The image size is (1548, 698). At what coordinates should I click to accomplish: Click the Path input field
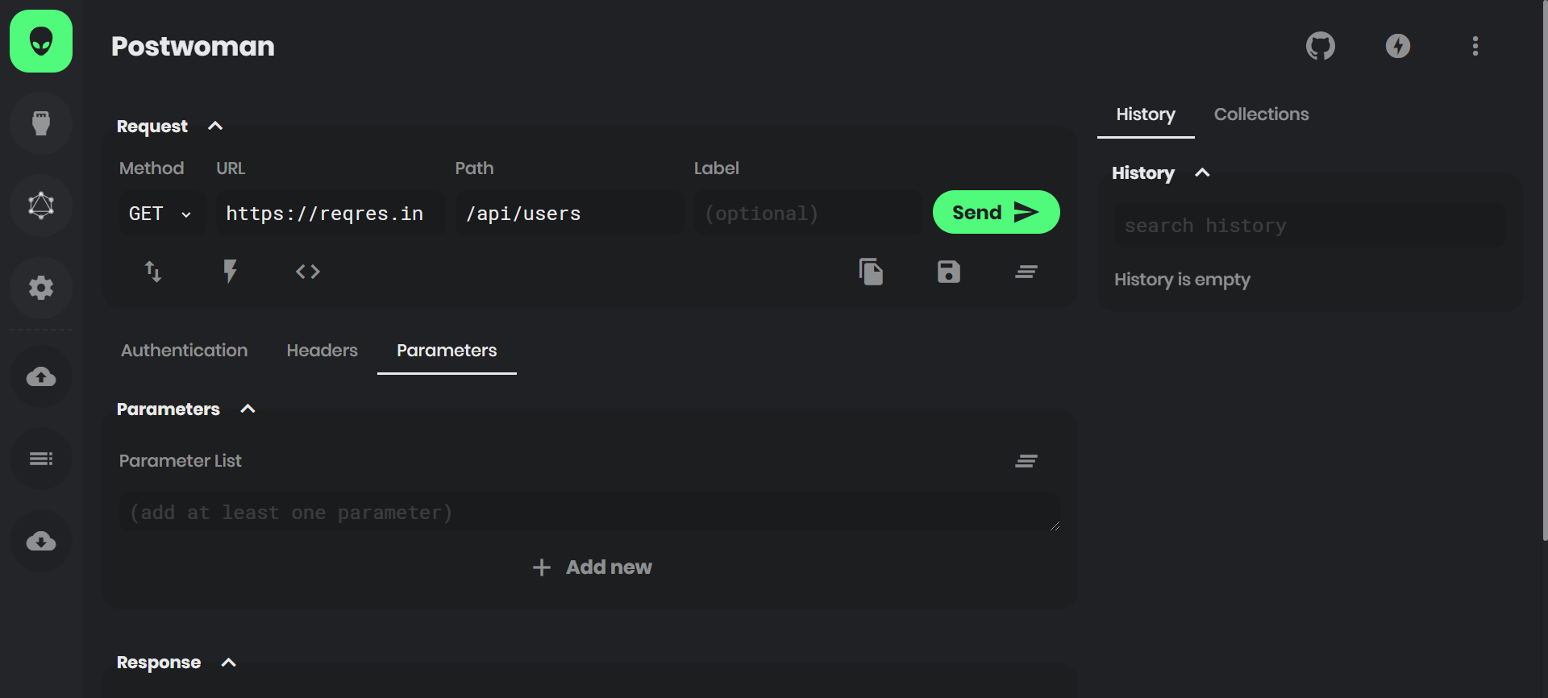click(570, 214)
